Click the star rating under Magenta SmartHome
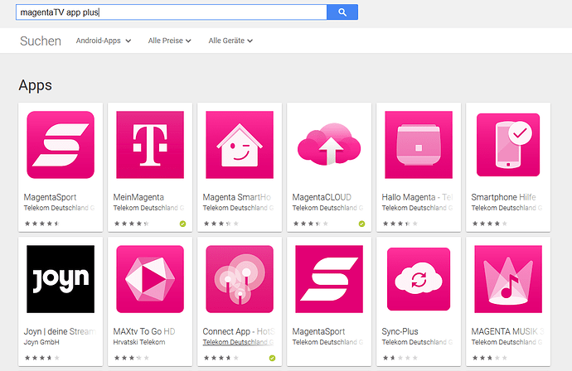The image size is (572, 371). tap(221, 224)
